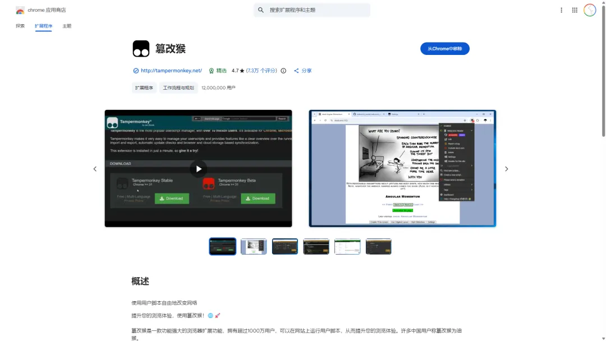Open the http://tampermonkey.net/ link
The height and width of the screenshot is (341, 606).
coord(171,71)
